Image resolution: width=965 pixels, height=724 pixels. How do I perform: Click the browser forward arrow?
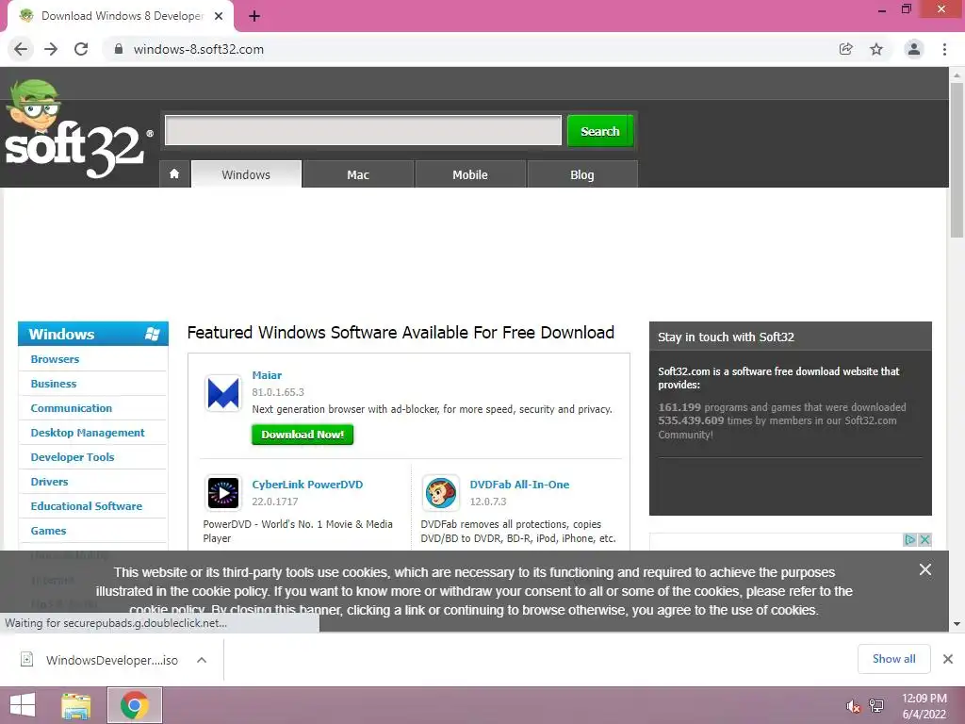51,49
